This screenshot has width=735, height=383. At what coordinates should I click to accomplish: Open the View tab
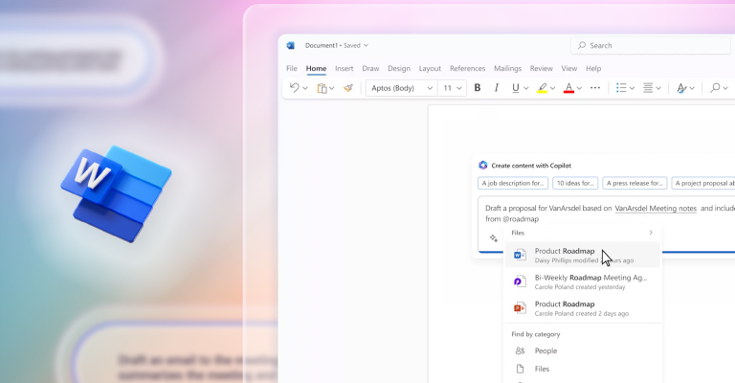pyautogui.click(x=569, y=68)
